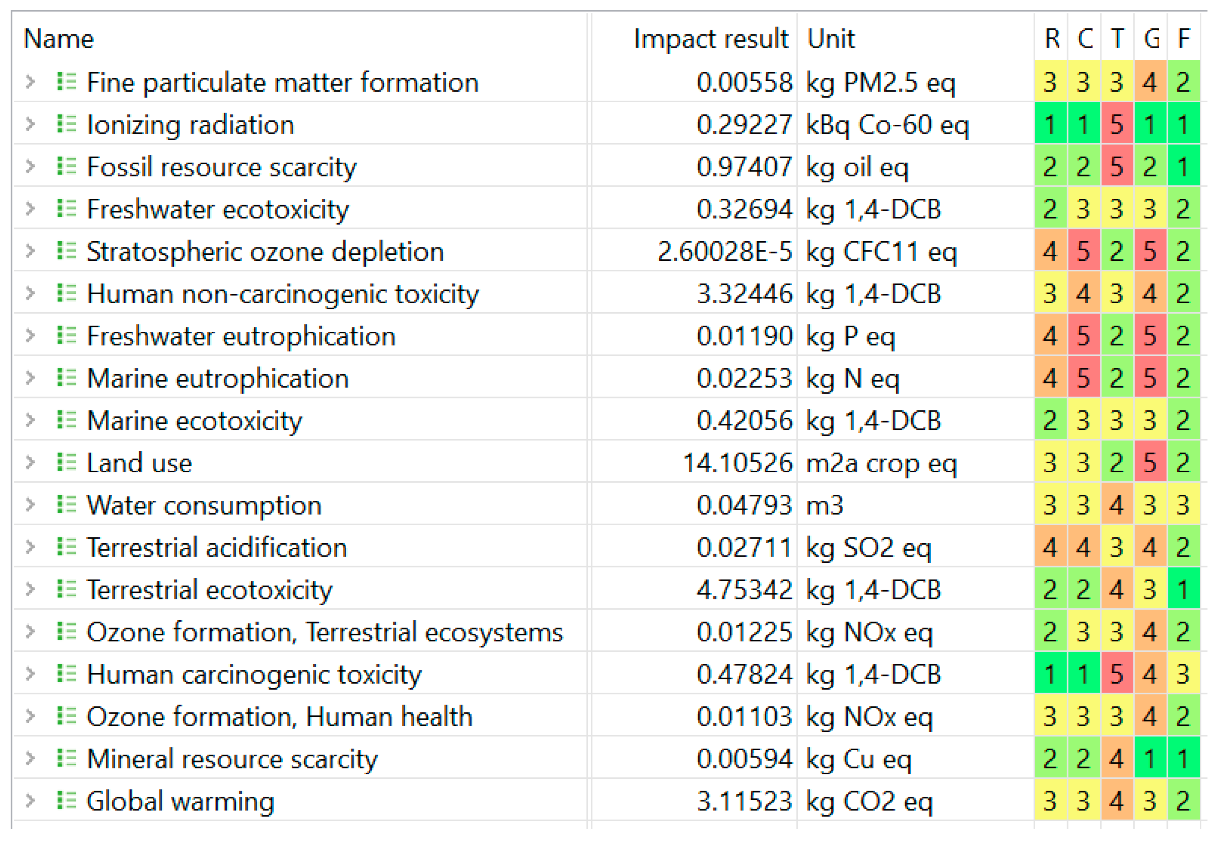Click the Terrestrial ecotoxicity impact value 4.75342
This screenshot has height=846, width=1225.
744,589
